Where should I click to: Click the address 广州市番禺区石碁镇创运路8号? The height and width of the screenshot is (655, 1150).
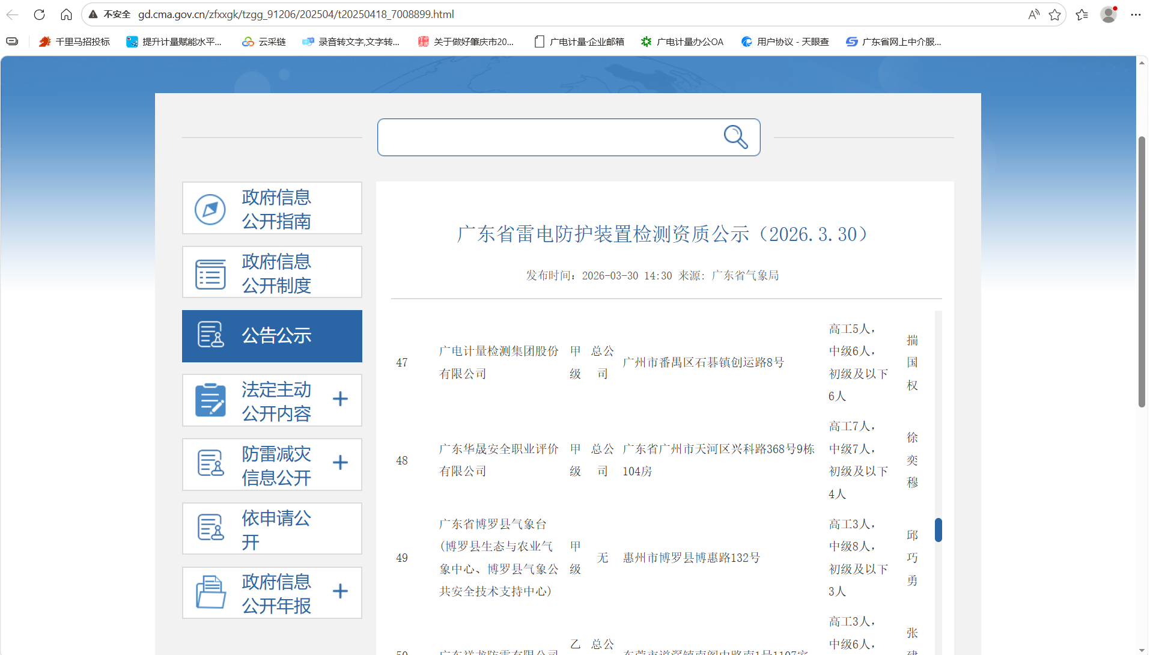pos(703,362)
